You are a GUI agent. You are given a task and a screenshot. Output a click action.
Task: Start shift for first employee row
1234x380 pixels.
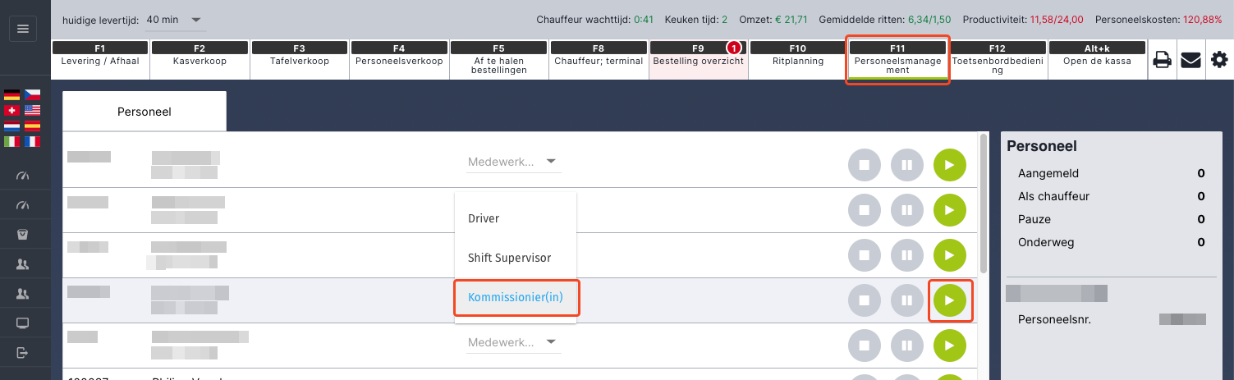point(950,165)
